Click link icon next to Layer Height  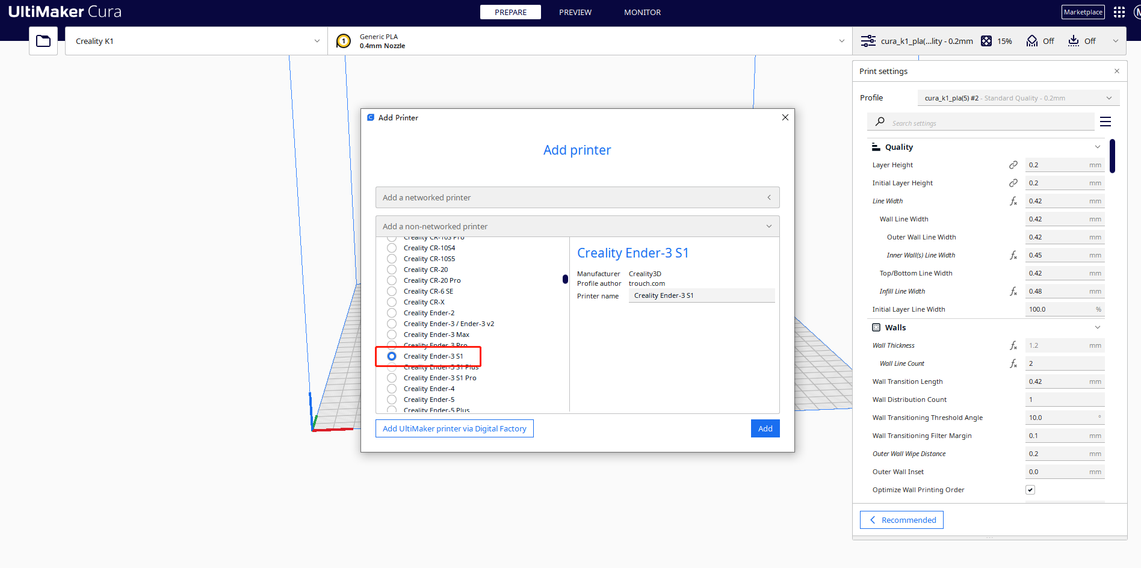coord(1013,165)
